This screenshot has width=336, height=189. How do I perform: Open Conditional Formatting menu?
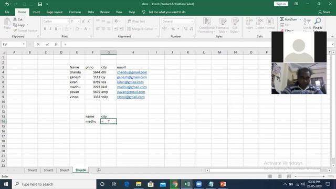click(206, 25)
